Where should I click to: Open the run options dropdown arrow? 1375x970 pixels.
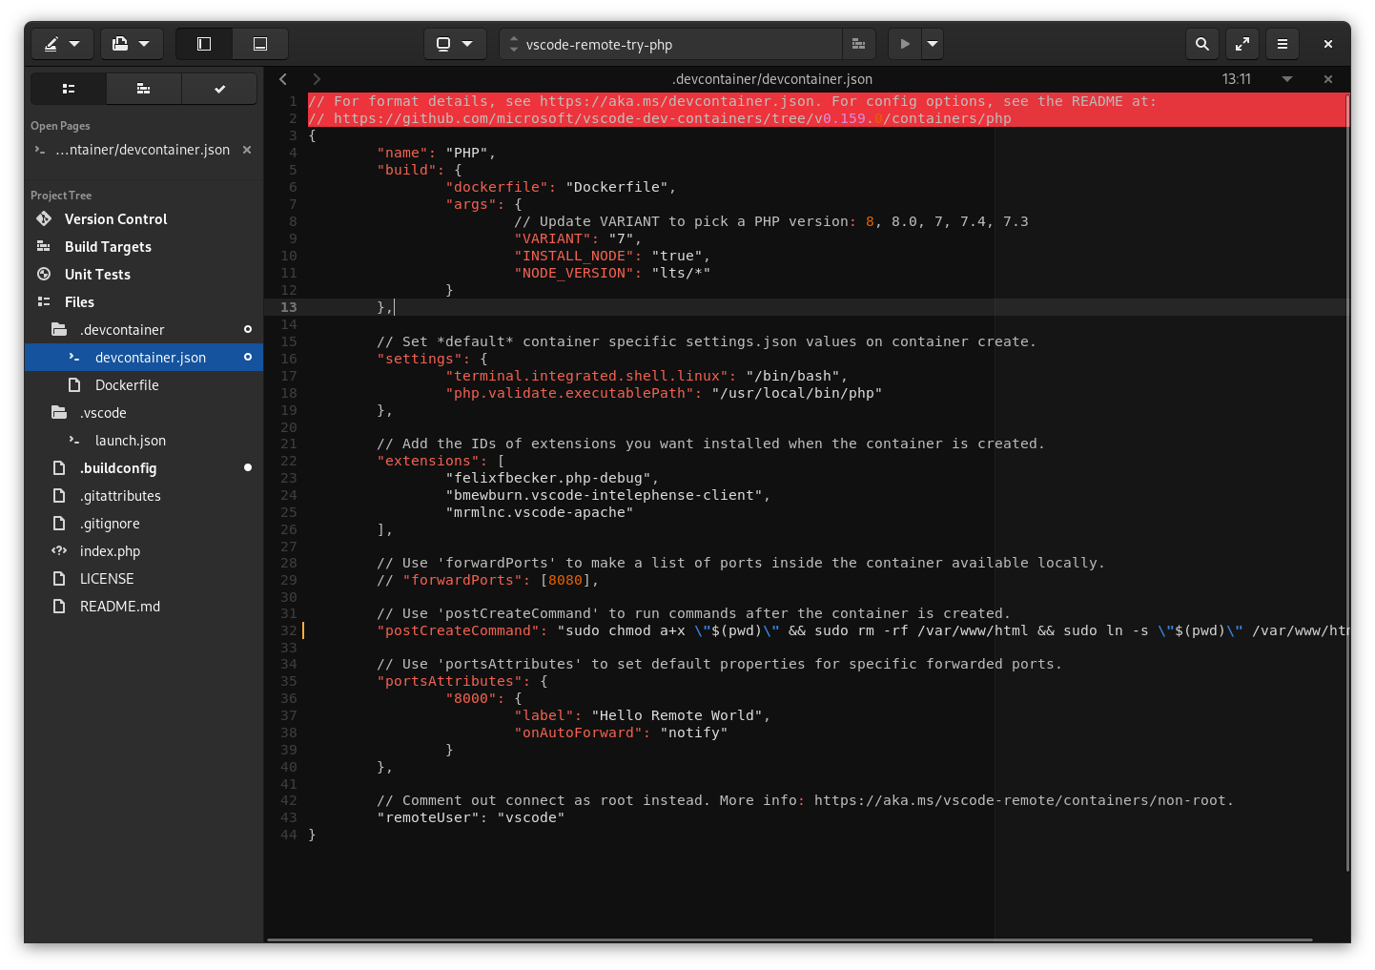(932, 44)
